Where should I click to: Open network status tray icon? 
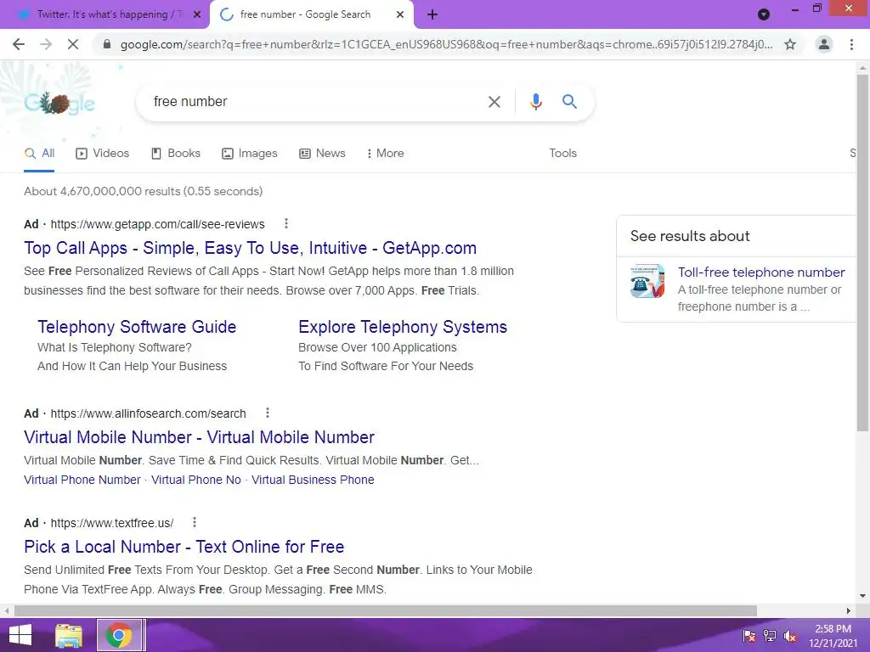[770, 636]
